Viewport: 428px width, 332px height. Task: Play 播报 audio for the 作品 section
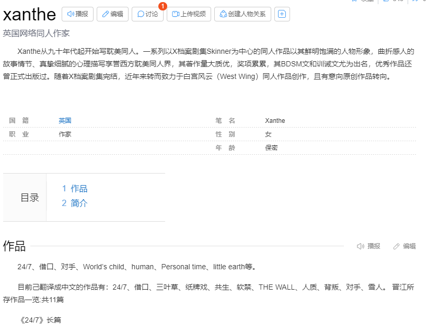tap(368, 246)
